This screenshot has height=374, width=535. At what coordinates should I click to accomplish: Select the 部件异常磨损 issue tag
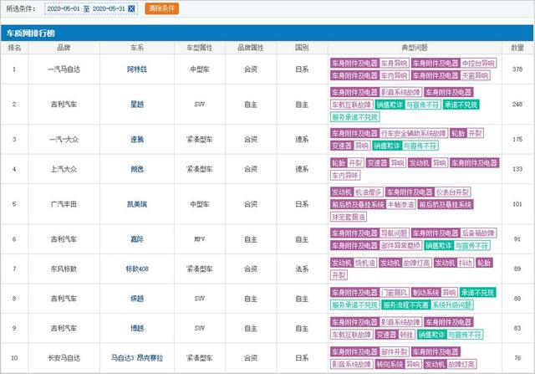(x=400, y=246)
